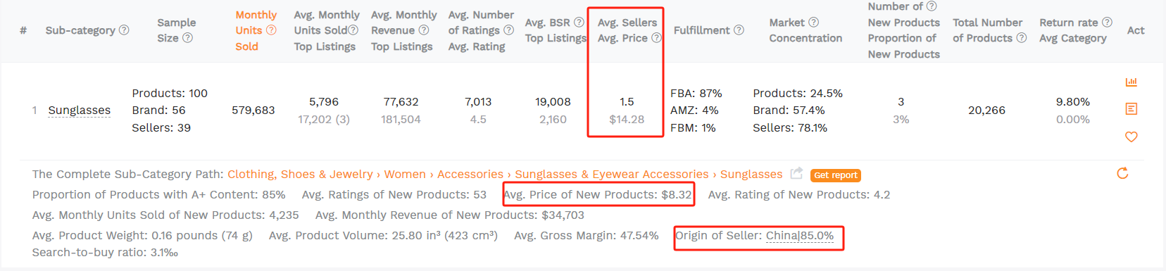1166x271 pixels.
Task: Click help icon beside Total Number of Products
Action: coord(1021,38)
